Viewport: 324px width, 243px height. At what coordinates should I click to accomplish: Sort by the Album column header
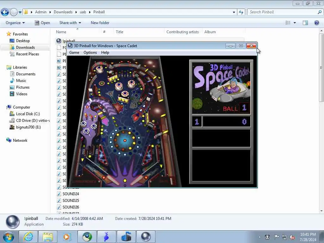(210, 32)
